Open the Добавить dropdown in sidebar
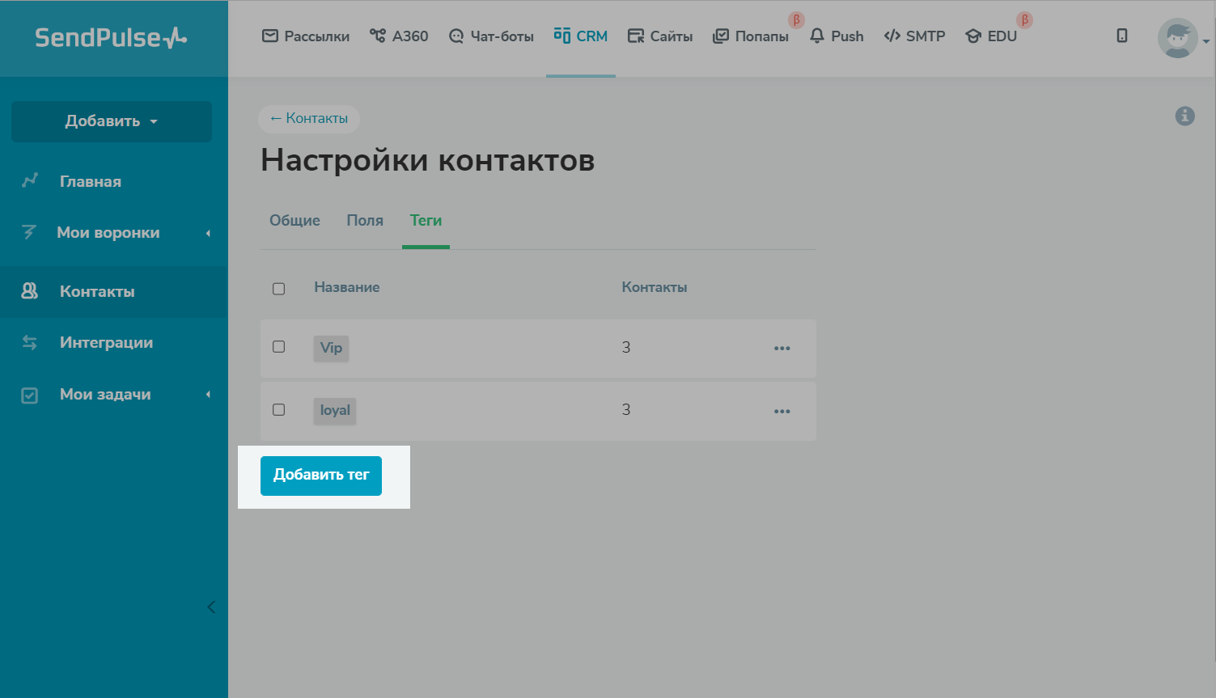 [112, 121]
